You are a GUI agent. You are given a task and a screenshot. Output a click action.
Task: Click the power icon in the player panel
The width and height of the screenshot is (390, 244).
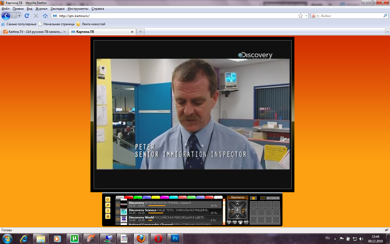(108, 199)
